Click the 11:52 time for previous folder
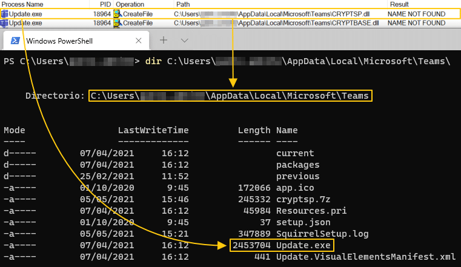Image resolution: width=461 pixels, height=267 pixels. click(x=175, y=176)
